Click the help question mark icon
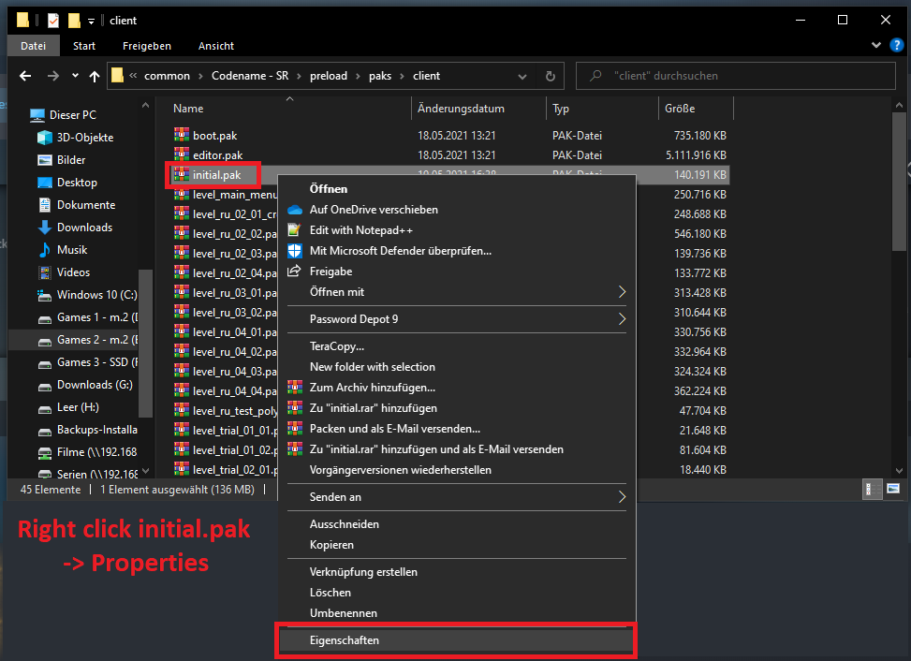911x661 pixels. pyautogui.click(x=893, y=46)
